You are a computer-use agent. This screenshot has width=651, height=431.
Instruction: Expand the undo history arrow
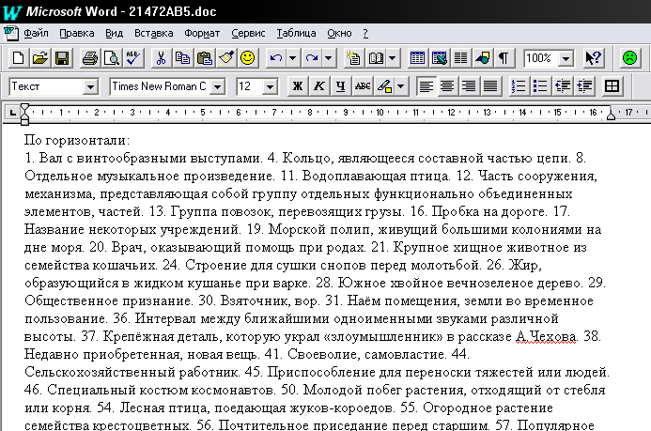click(292, 58)
